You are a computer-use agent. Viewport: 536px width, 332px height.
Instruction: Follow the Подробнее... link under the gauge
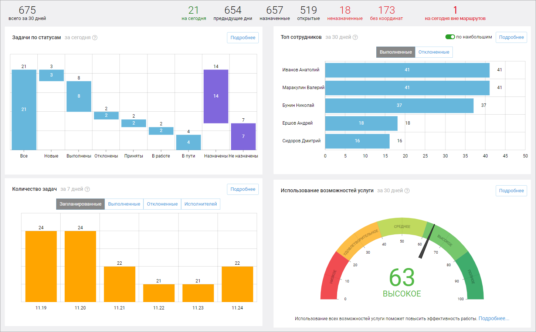pos(493,318)
